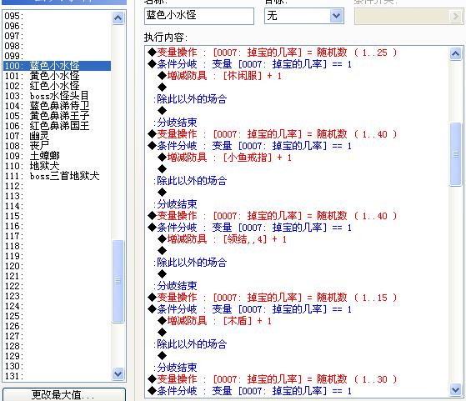Select list entry 103: boss水怪头目
The image size is (466, 401).
coord(57,96)
